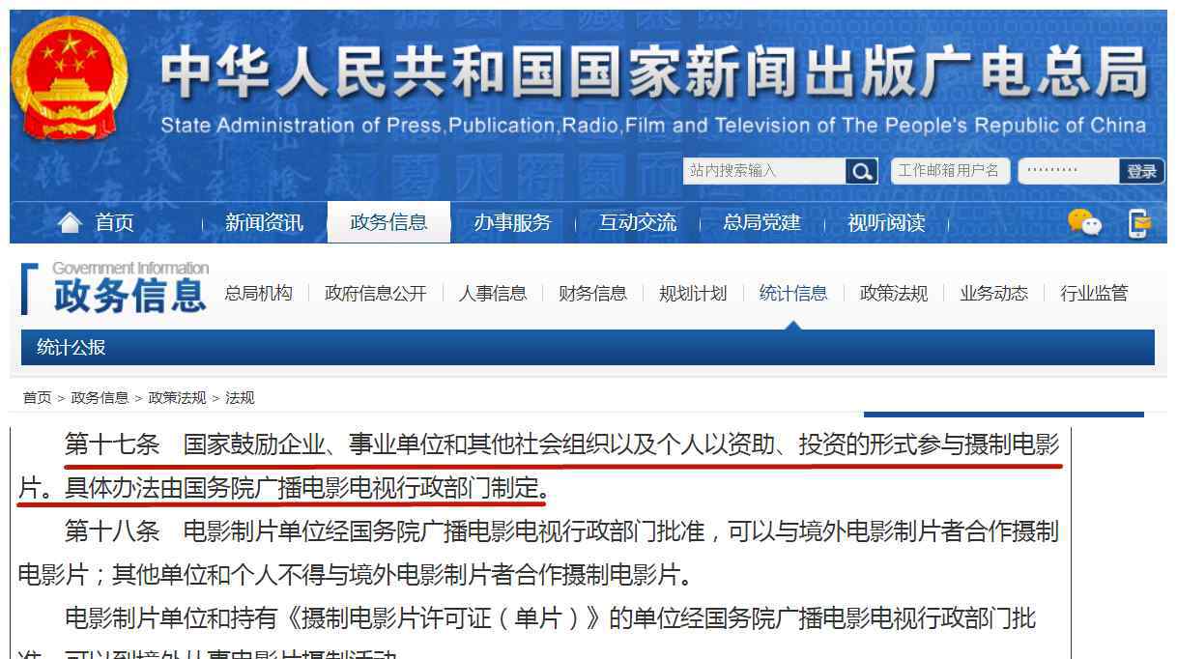Click the English State Administration subtitle
The image size is (1177, 659).
click(653, 126)
